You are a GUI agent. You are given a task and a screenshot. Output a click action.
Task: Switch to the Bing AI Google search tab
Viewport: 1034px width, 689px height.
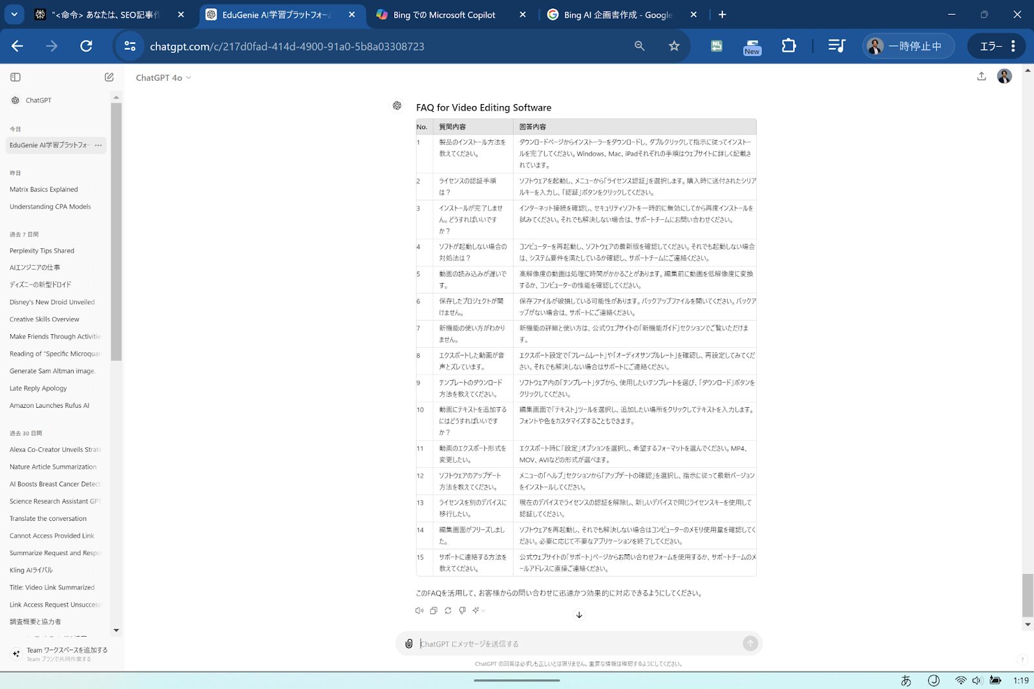coord(617,15)
